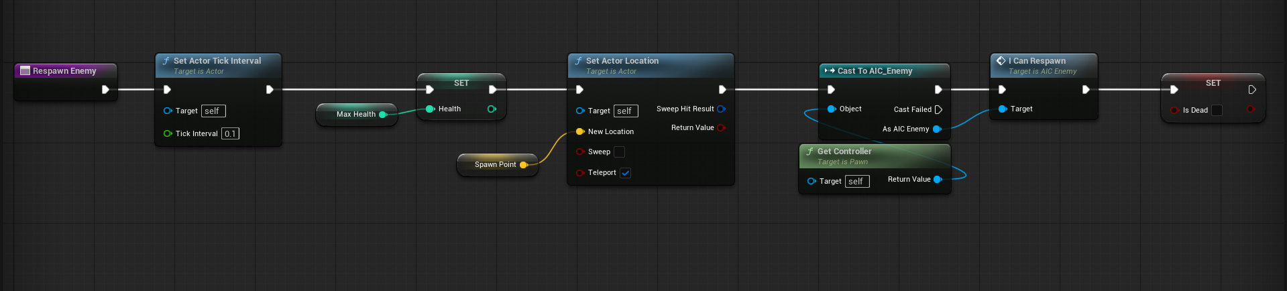Click the Get Controller Return Value pin

point(938,179)
